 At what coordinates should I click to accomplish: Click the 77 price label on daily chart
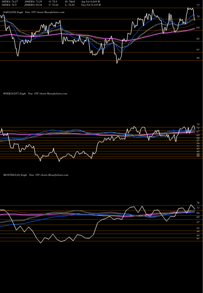pos(198,6)
